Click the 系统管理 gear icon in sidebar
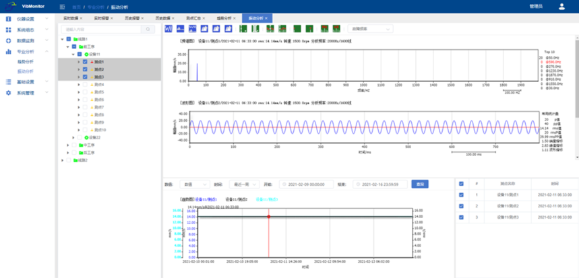The image size is (579, 278). (8, 93)
